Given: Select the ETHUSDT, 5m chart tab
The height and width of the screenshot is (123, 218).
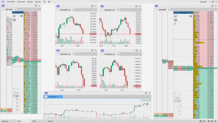Looking at the screenshot, I should point(110,54).
